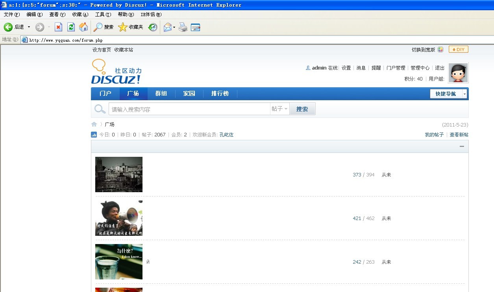Switch to the 群组 nav tab
Viewport: 494px width, 292px height.
point(161,94)
